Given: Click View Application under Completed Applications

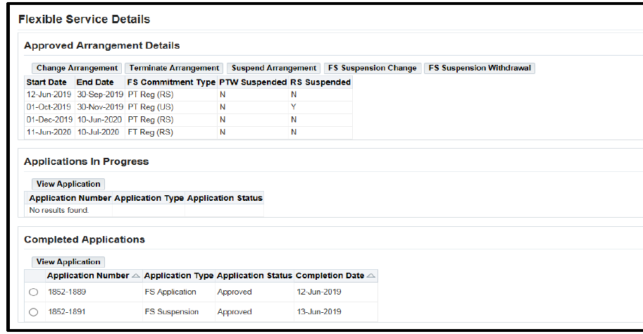Looking at the screenshot, I should [68, 262].
